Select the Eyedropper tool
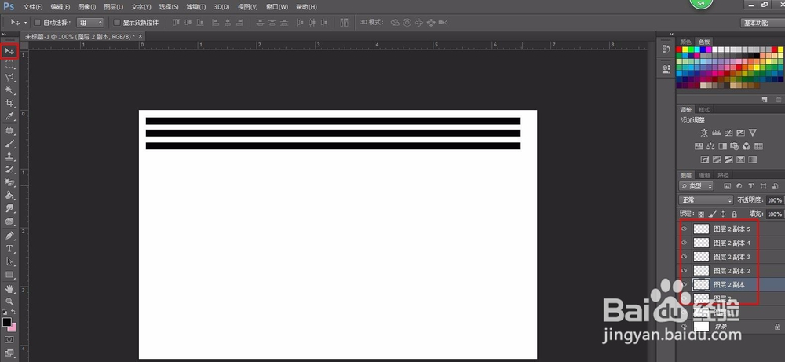Viewport: 785px width, 362px height. [9, 117]
